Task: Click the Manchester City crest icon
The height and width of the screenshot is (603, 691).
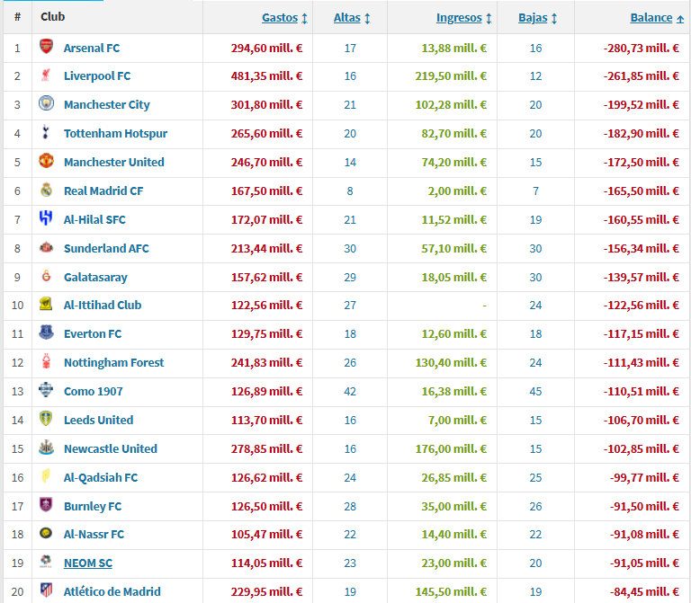Action: pyautogui.click(x=46, y=103)
